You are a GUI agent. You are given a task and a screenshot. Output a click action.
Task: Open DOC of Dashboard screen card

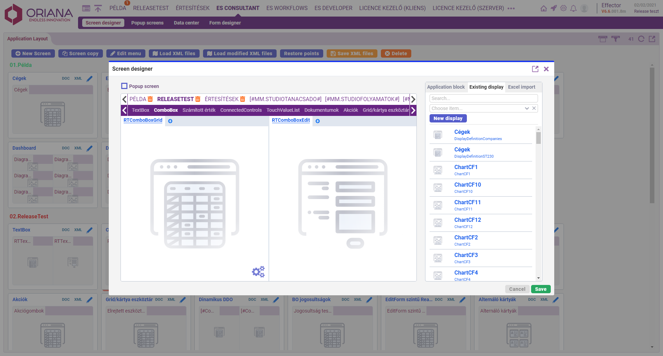click(x=66, y=148)
